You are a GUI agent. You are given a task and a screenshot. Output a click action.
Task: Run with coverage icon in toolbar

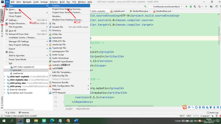(x=195, y=6)
